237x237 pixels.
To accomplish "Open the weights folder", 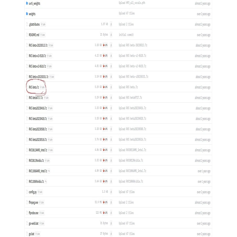I will tap(32, 14).
